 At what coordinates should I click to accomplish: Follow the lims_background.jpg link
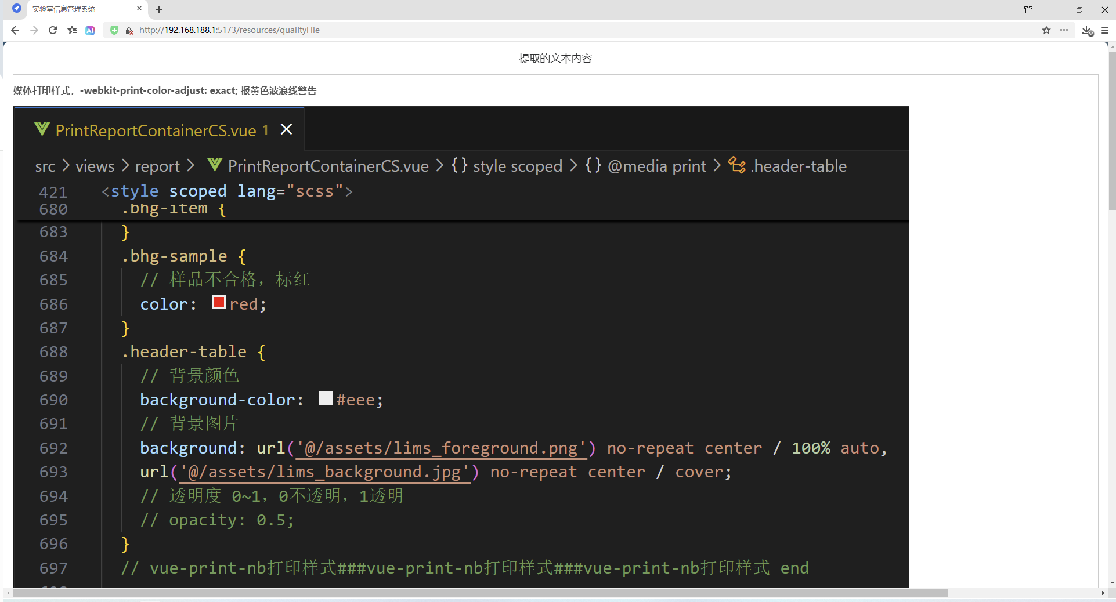[326, 472]
